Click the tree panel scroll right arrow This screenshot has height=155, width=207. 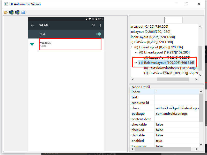pyautogui.click(x=196, y=79)
